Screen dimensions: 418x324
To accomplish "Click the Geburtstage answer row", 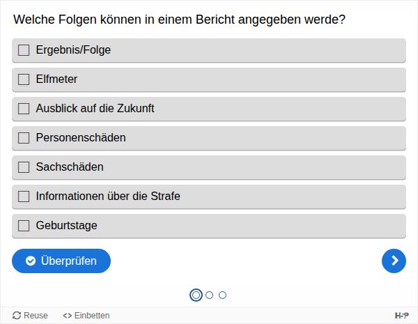I will pyautogui.click(x=209, y=226).
